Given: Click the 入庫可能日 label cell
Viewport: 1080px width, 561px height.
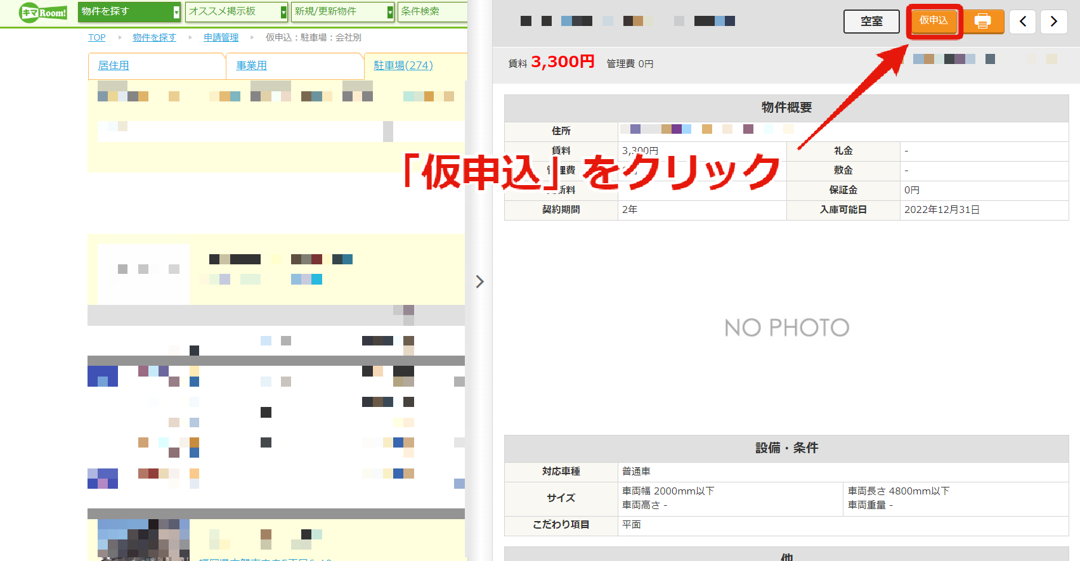Looking at the screenshot, I should tap(843, 210).
